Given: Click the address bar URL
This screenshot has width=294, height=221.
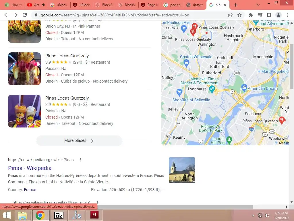Looking at the screenshot, I should (115, 15).
